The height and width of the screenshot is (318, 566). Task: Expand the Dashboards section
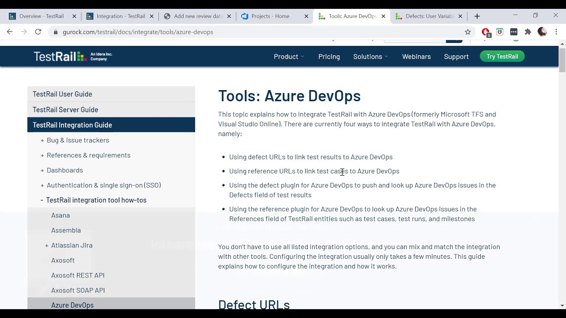point(42,170)
